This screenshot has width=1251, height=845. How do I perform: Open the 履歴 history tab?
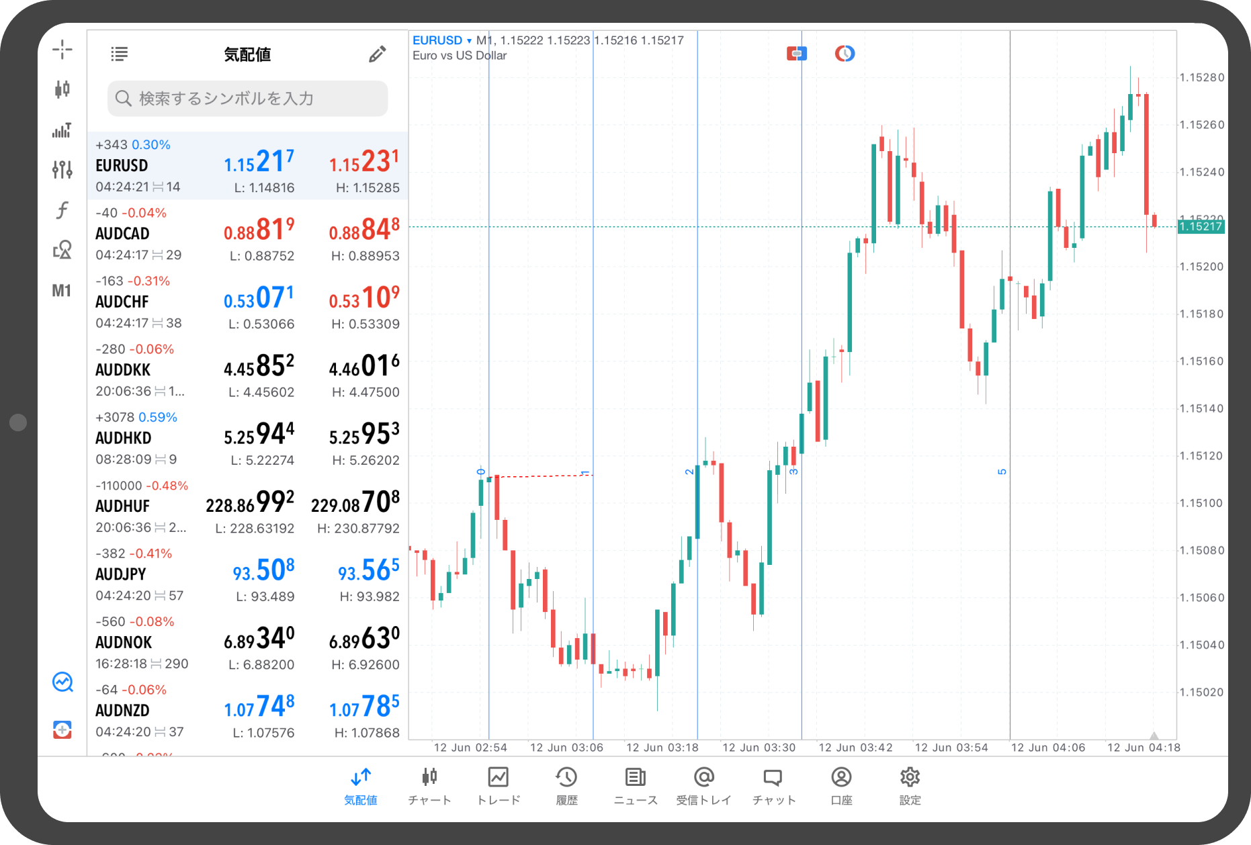[x=566, y=785]
